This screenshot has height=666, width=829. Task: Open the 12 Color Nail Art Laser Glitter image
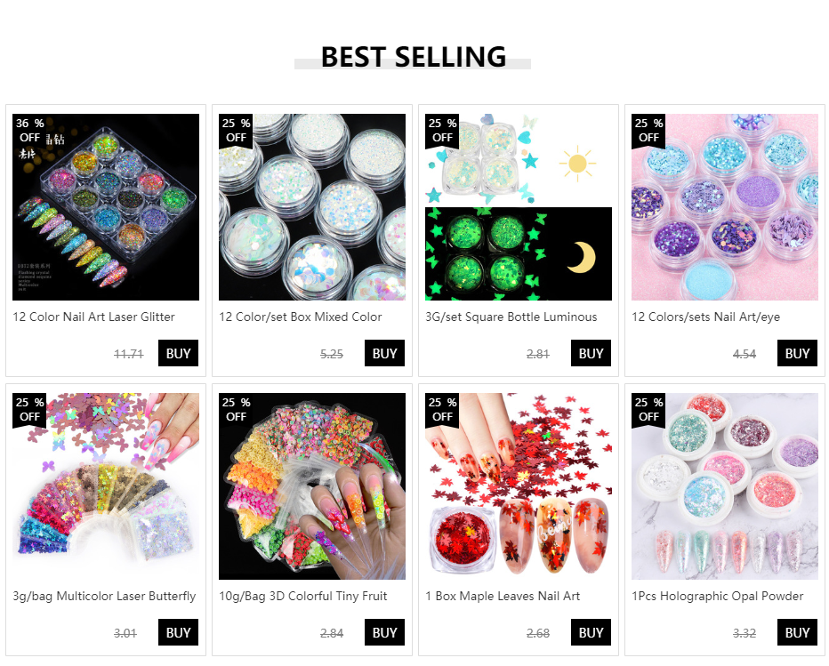pyautogui.click(x=106, y=207)
